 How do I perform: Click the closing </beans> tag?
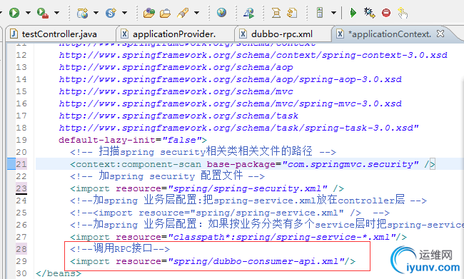coord(59,273)
